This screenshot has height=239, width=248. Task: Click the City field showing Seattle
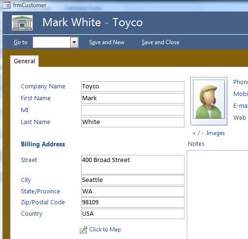[133, 180]
